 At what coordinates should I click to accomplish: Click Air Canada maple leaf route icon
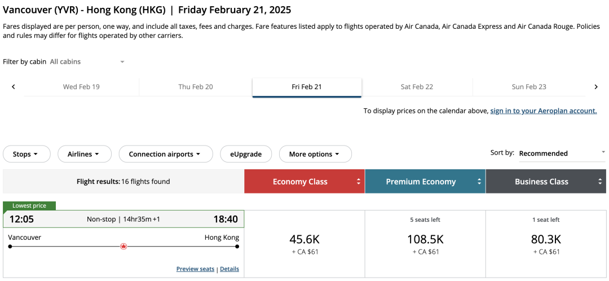tap(123, 247)
